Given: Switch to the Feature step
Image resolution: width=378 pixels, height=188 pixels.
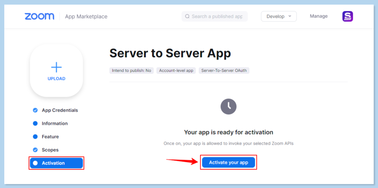Looking at the screenshot, I should click(50, 137).
